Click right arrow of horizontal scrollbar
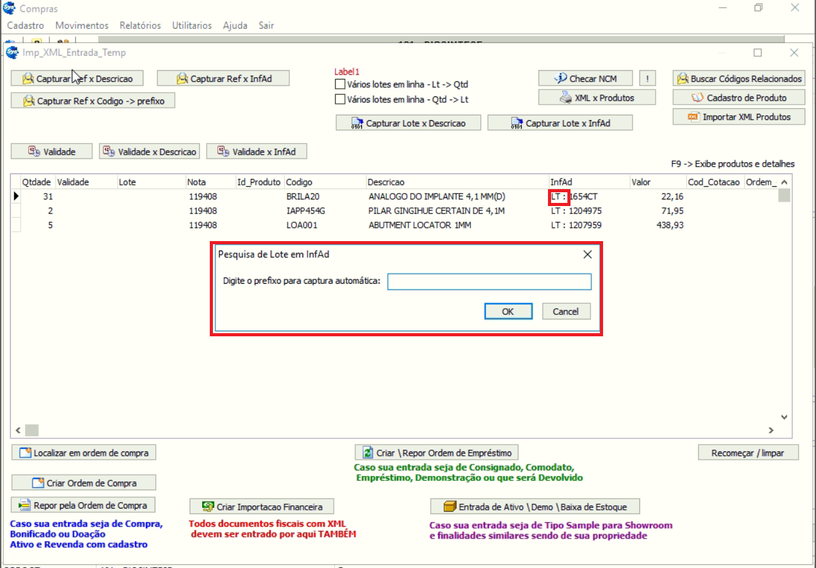The image size is (816, 568). click(x=771, y=430)
